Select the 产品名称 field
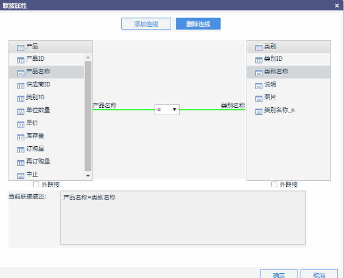344x278 pixels. (x=47, y=72)
